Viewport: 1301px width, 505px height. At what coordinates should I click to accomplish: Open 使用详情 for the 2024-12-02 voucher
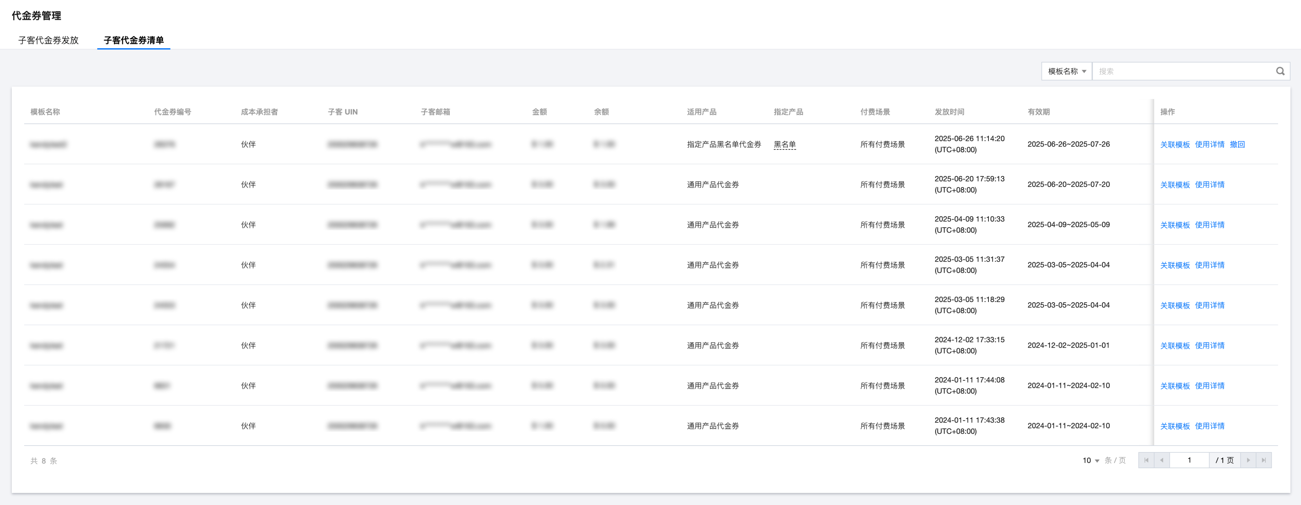point(1209,345)
